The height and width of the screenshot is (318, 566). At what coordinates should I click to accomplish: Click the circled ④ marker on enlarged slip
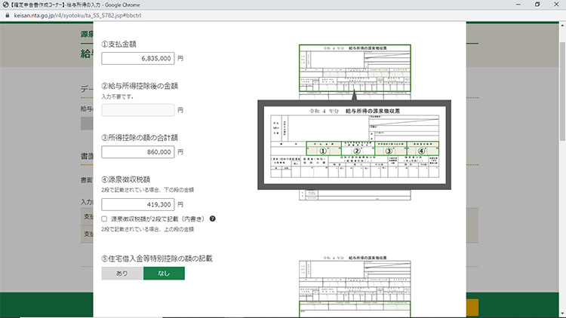(423, 150)
